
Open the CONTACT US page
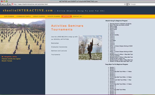(77, 16)
